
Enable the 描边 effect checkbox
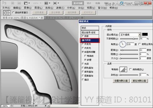pyautogui.click(x=83, y=79)
